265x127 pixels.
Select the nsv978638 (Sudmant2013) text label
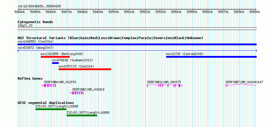(73, 60)
